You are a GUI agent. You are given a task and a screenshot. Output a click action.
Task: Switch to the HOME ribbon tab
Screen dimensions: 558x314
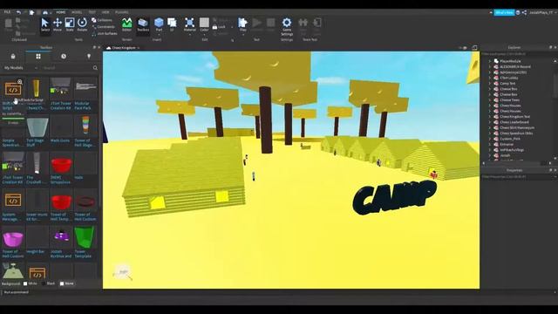coord(61,12)
